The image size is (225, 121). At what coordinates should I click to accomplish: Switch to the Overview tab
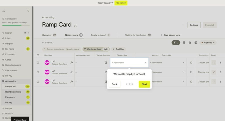point(49,35)
